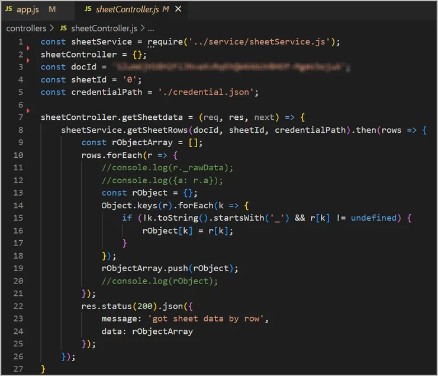The width and height of the screenshot is (438, 376).
Task: Click Object.keys(r) on line 14
Action: [137, 206]
